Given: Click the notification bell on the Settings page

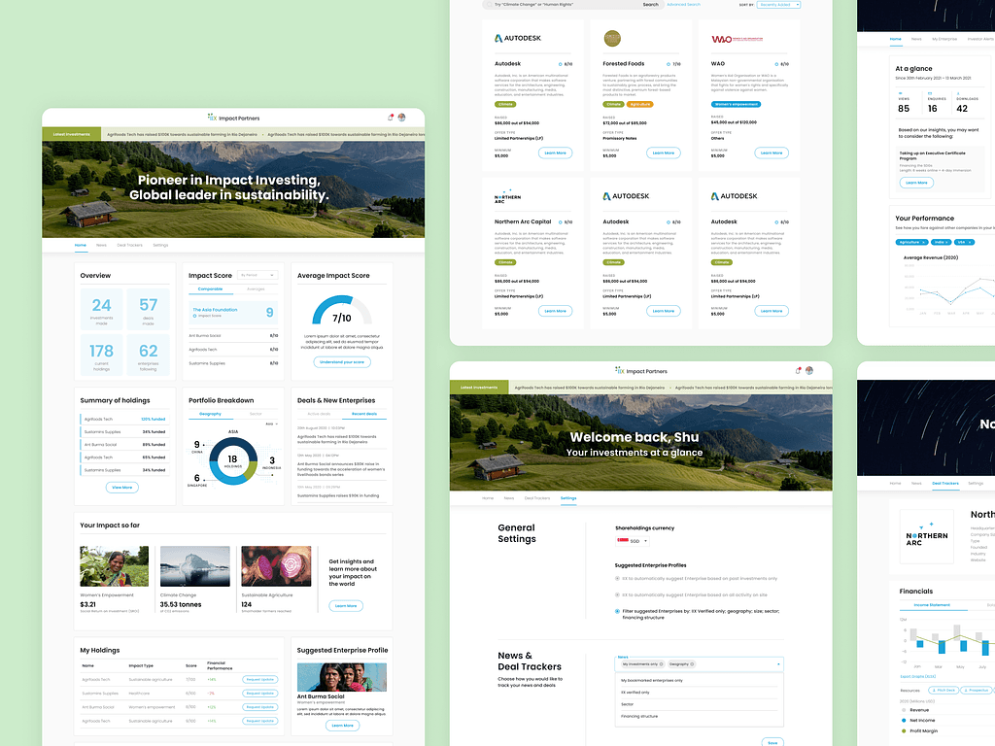Looking at the screenshot, I should point(798,371).
